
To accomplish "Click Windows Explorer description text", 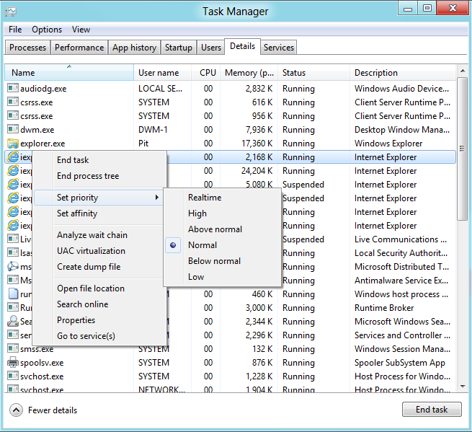I will click(x=388, y=144).
